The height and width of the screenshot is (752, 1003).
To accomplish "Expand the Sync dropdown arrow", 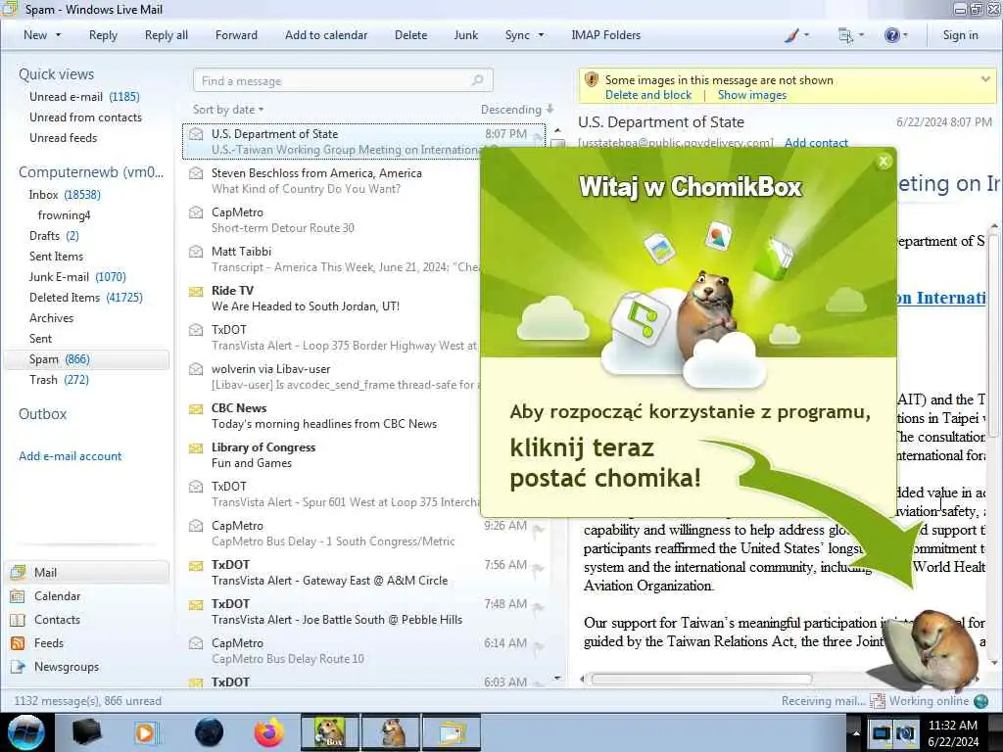I will [541, 35].
